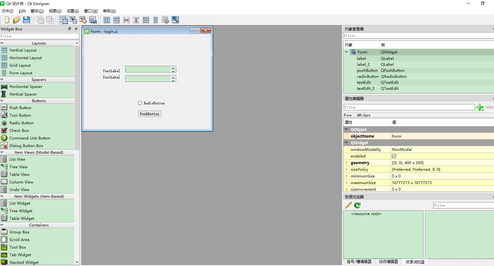494x266 pixels.
Task: Select the Edit Widgets mode icon
Action: click(64, 20)
